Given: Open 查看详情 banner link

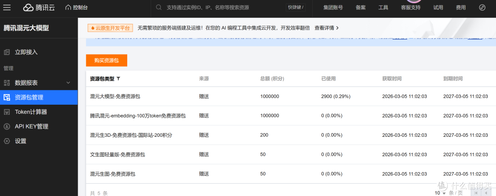Looking at the screenshot, I should pos(327,28).
